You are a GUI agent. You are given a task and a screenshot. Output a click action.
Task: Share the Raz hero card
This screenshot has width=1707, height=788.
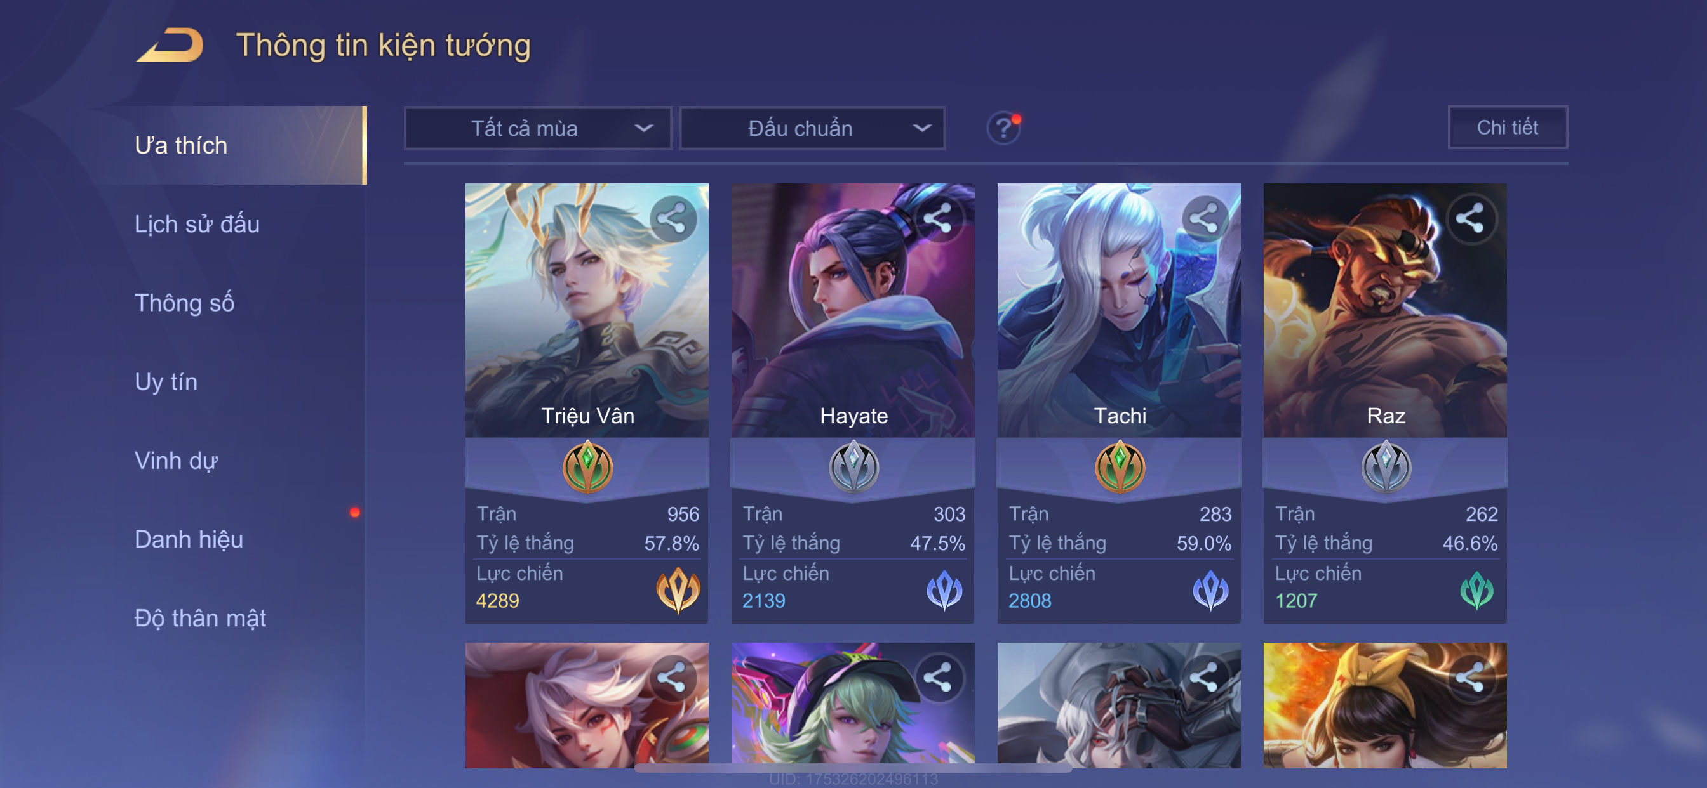pyautogui.click(x=1470, y=218)
